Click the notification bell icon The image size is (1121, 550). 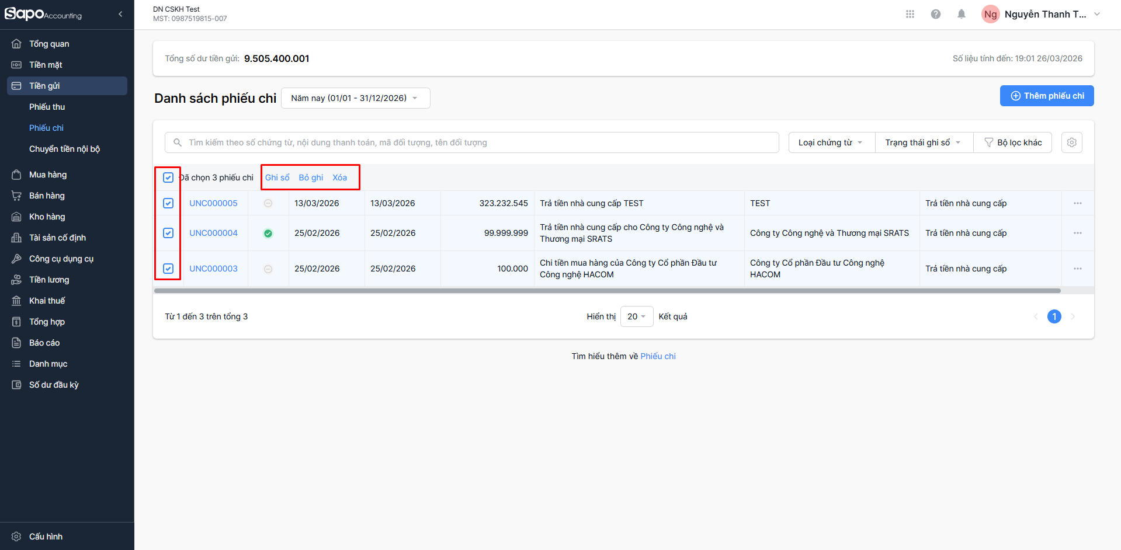(961, 14)
